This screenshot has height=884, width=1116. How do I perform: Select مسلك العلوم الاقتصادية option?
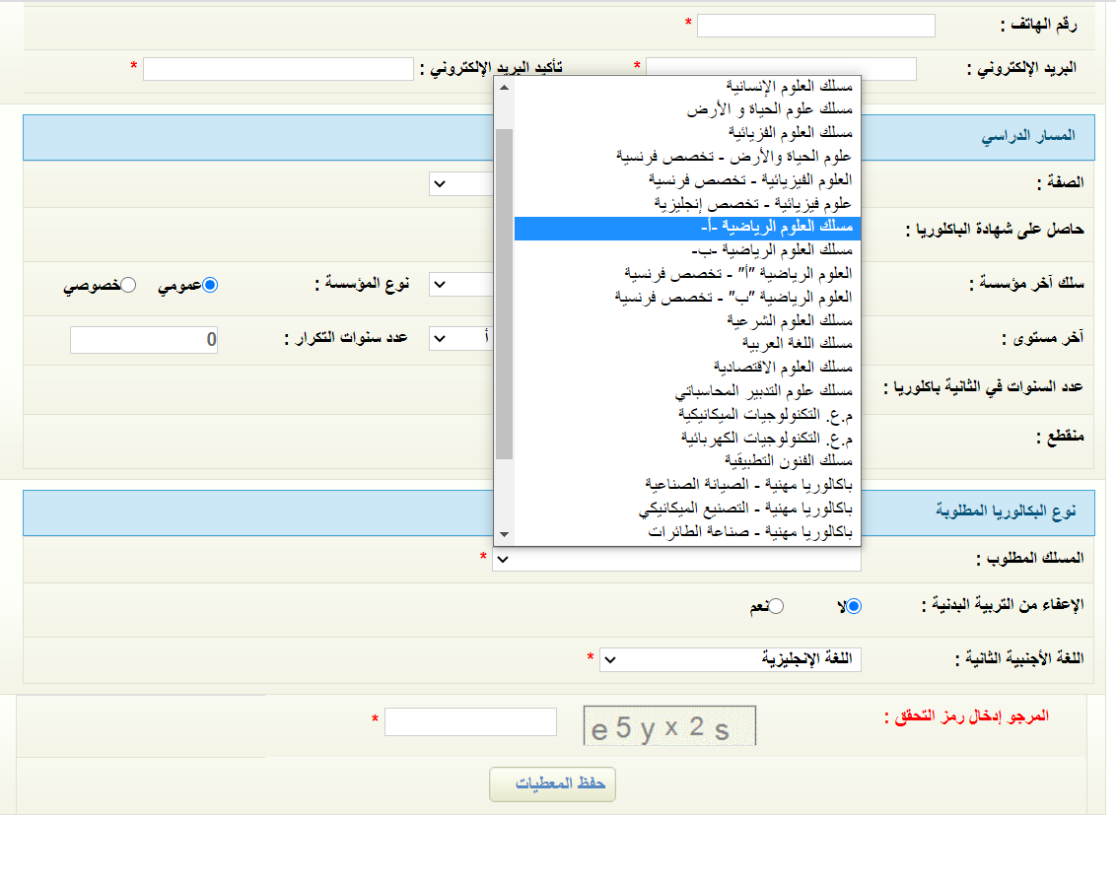click(x=687, y=368)
